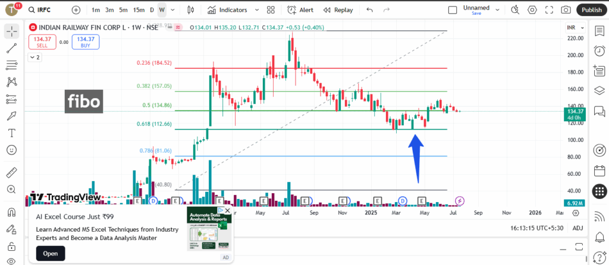Open the candlestick chart style selector

click(190, 10)
